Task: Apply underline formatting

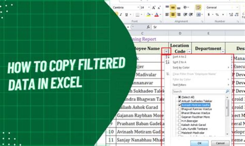Action: tap(126, 15)
